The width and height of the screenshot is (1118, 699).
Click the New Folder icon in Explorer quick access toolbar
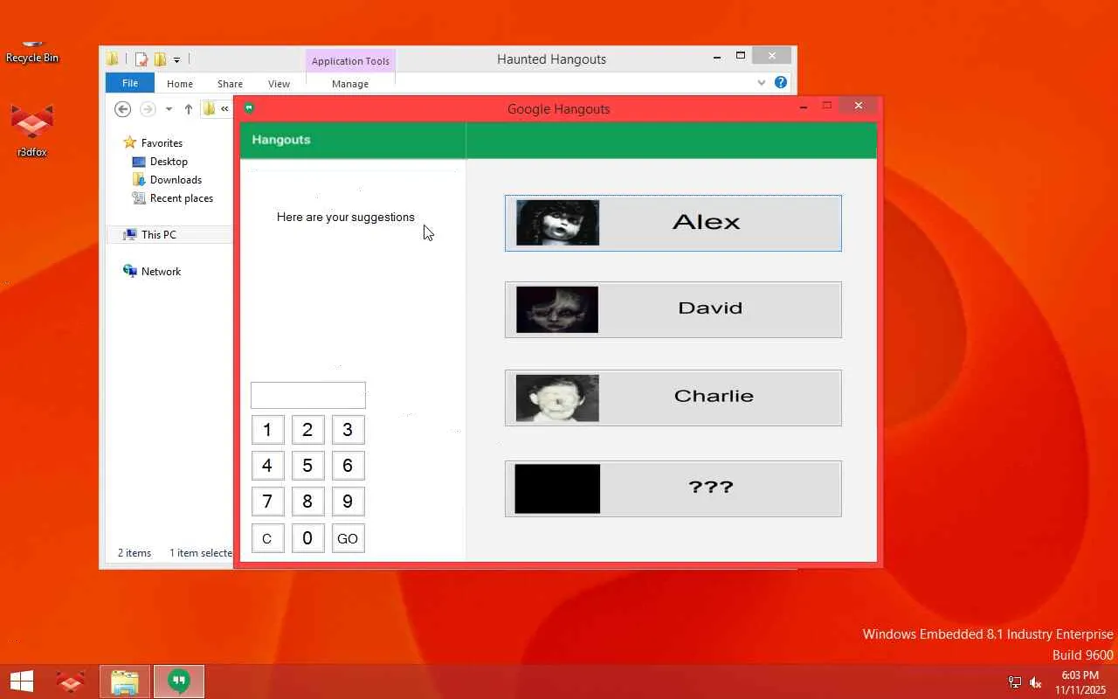[x=160, y=59]
